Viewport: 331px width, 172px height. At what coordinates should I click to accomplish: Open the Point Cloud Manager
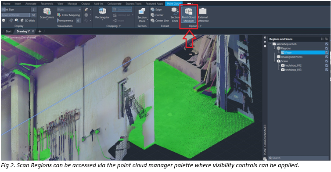tap(188, 15)
